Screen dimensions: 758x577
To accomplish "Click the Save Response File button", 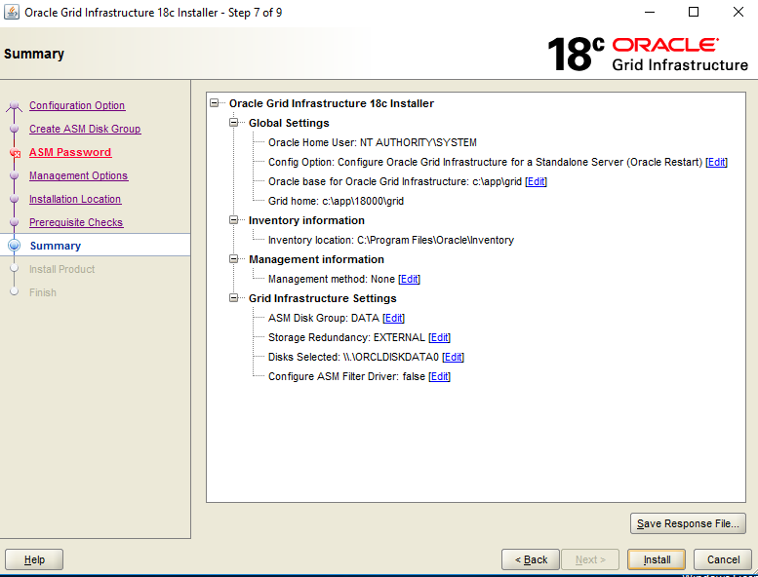I will coord(688,523).
